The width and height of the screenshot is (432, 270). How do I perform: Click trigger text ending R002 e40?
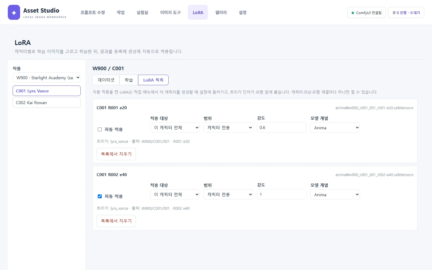pos(143,208)
